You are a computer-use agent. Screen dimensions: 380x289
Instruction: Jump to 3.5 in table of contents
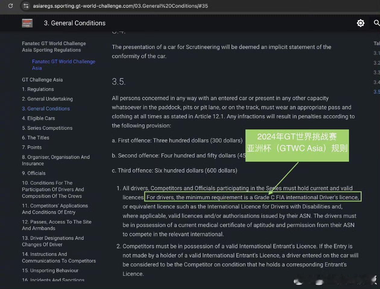point(377,92)
